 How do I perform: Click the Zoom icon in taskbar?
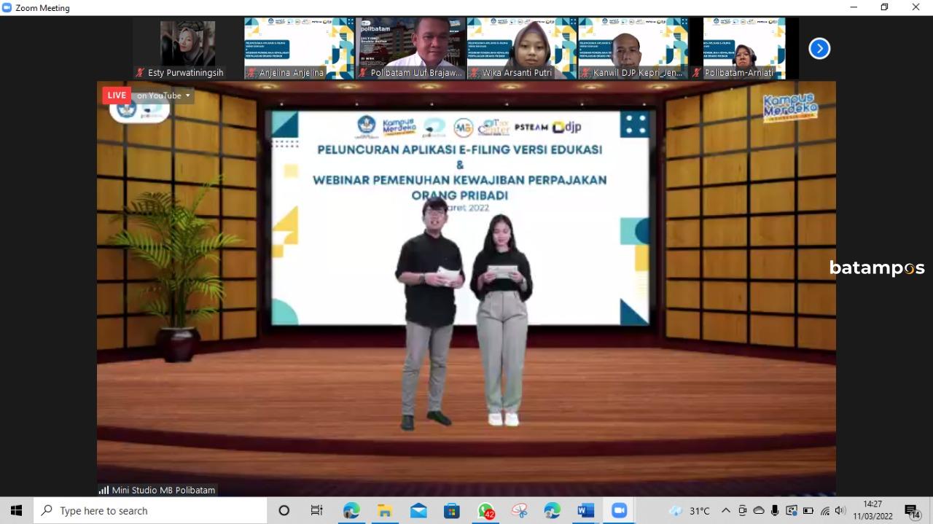[x=619, y=511]
